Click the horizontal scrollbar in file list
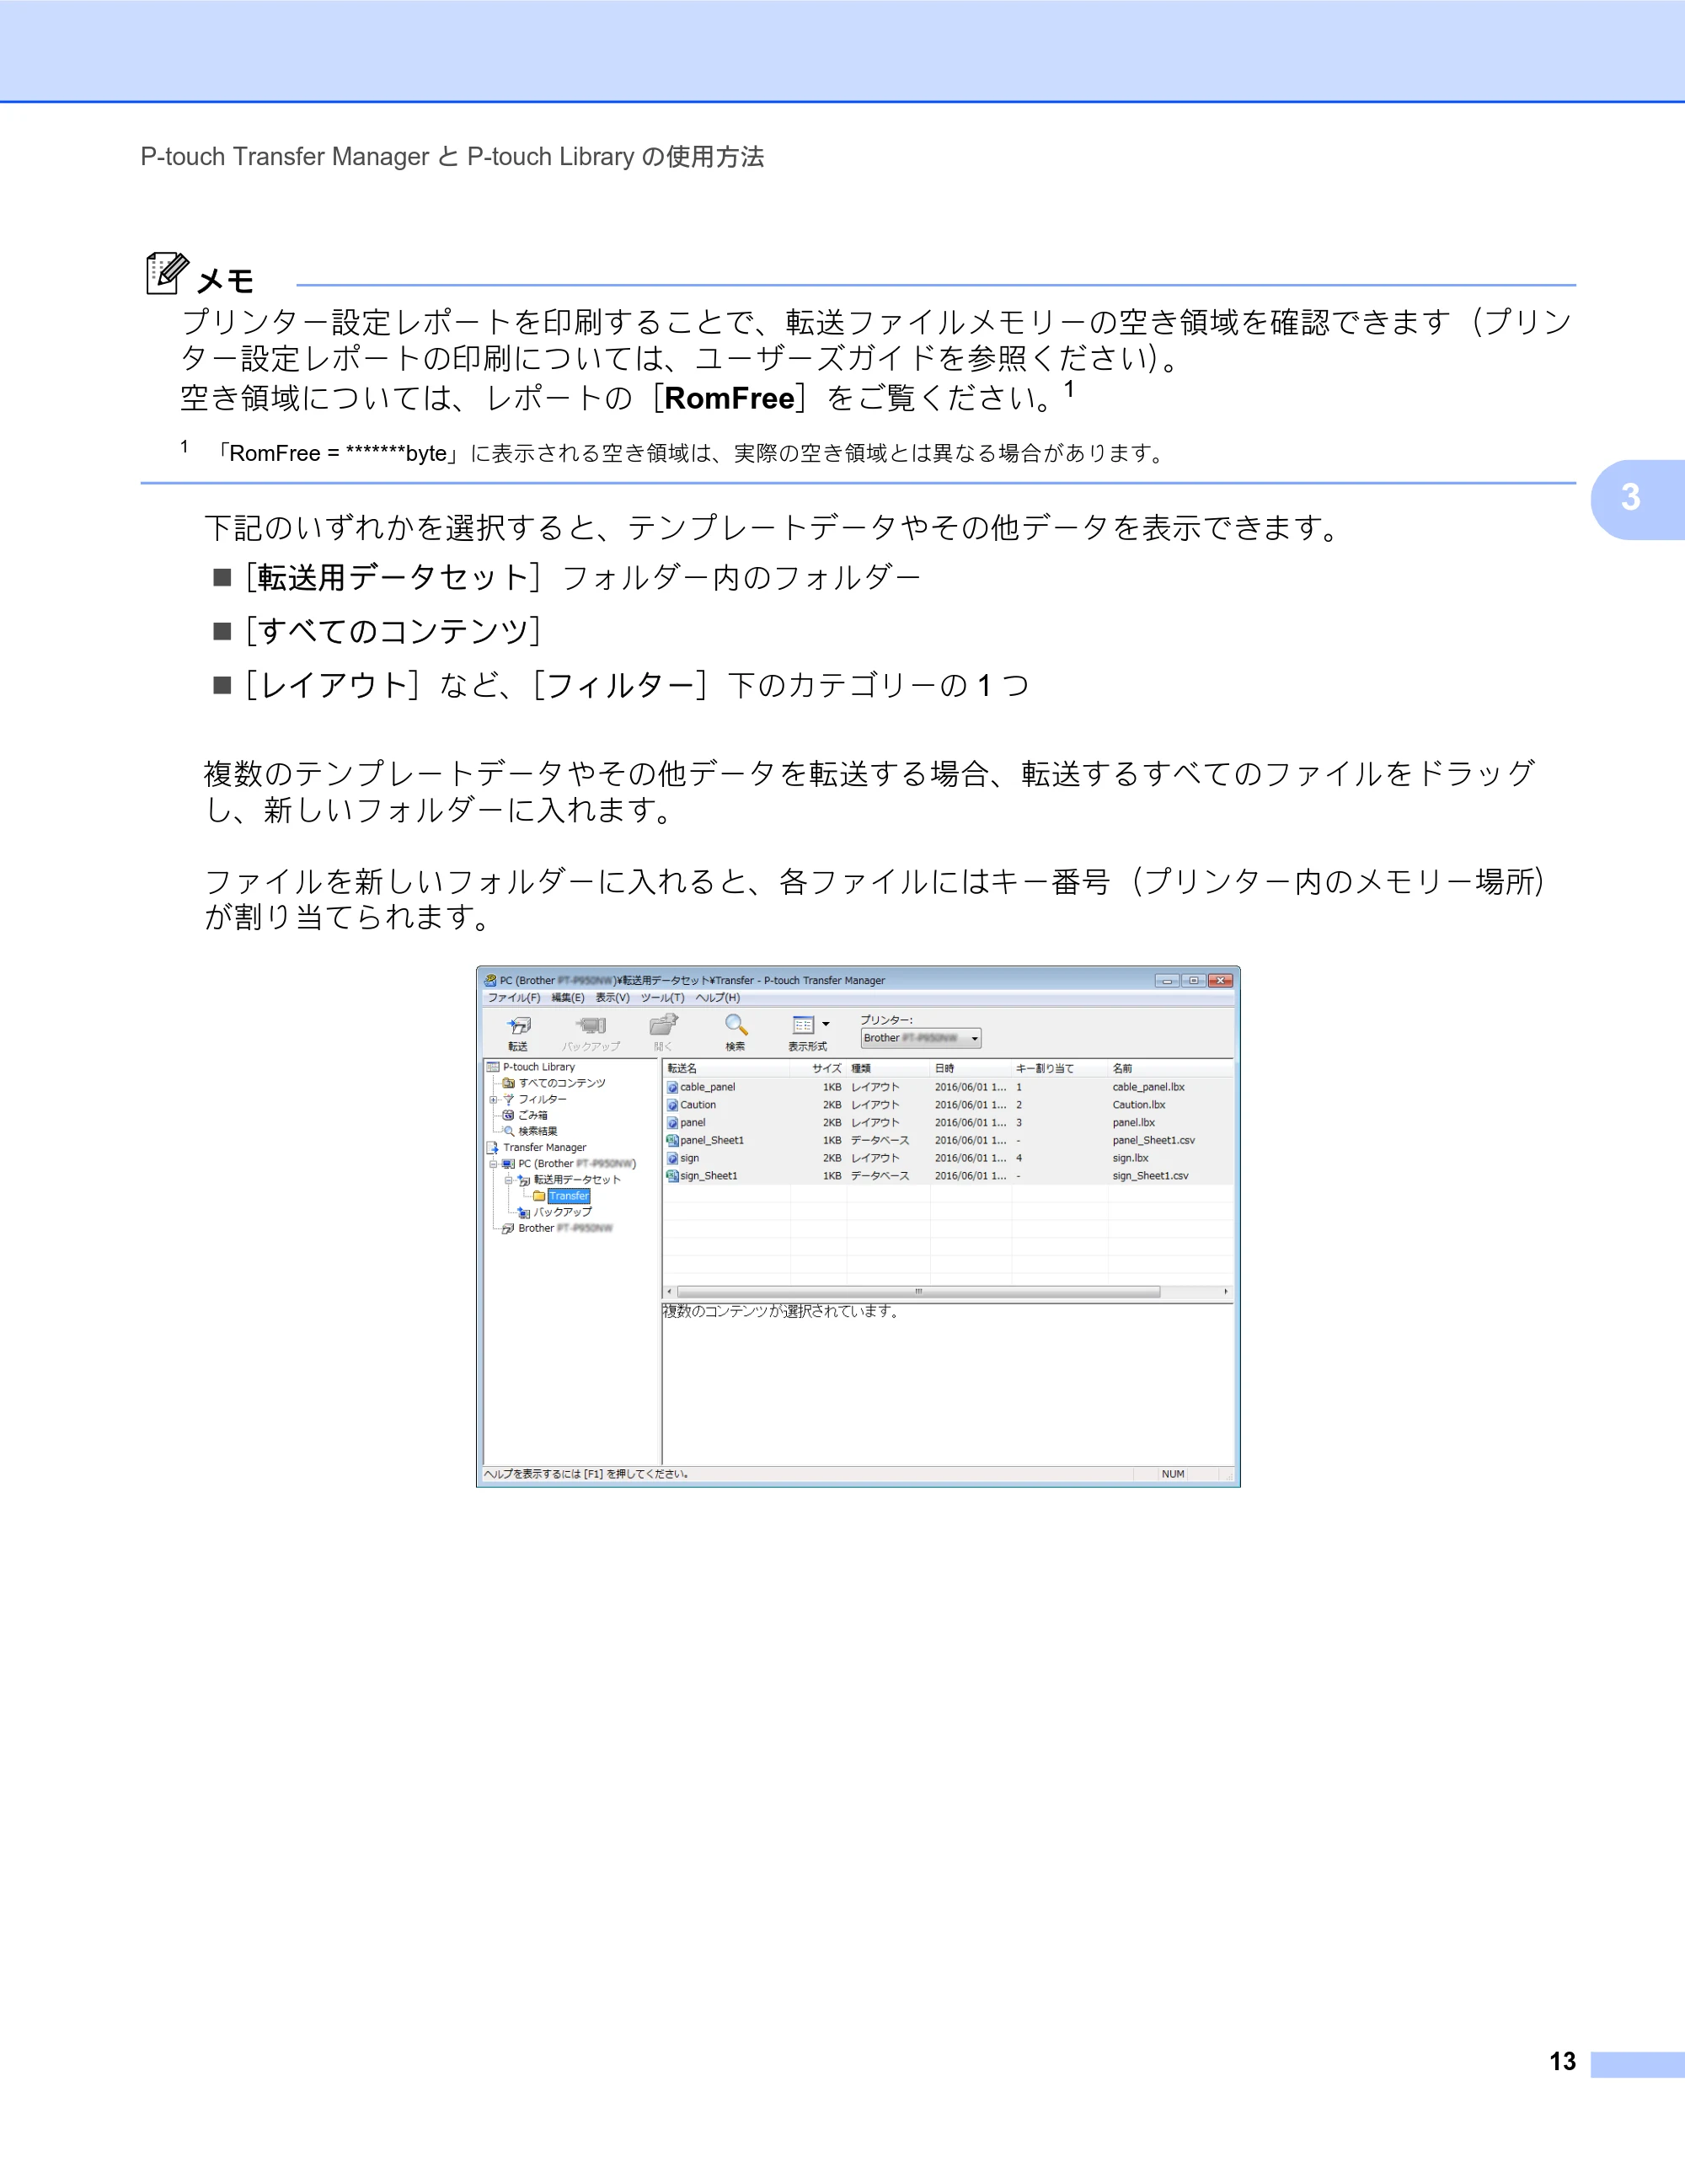This screenshot has width=1685, height=2178. point(918,1292)
